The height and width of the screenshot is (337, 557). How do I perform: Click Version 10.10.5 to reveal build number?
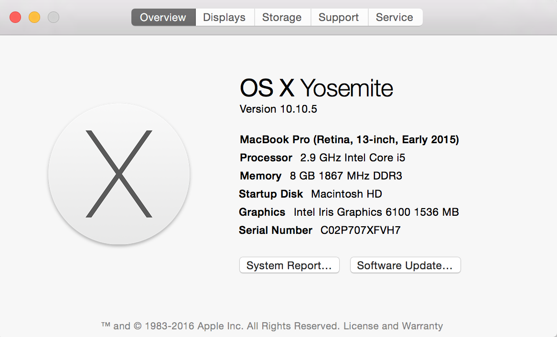coord(278,109)
